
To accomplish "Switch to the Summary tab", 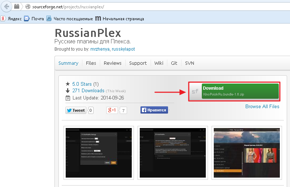I will (69, 63).
